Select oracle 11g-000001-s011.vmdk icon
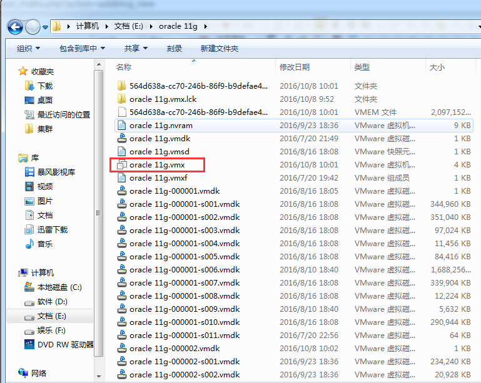The height and width of the screenshot is (383, 481). coord(122,335)
